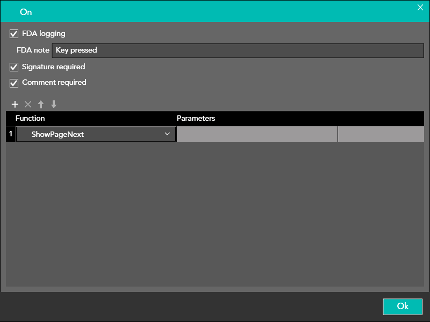Viewport: 430px width, 322px height.
Task: Click the empty area below the function row
Action: (215, 215)
